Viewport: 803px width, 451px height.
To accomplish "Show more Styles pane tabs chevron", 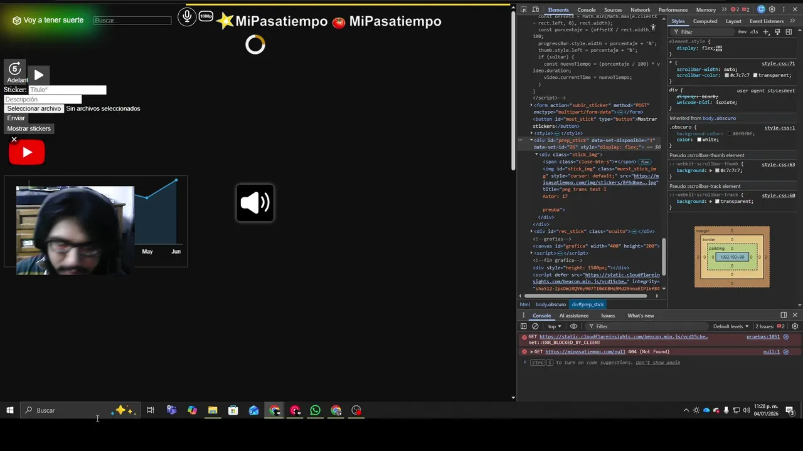I will [792, 21].
